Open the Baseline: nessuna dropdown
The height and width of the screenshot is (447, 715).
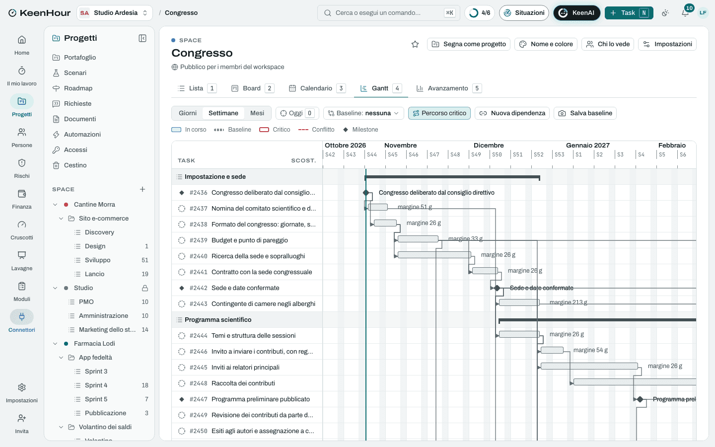[363, 113]
